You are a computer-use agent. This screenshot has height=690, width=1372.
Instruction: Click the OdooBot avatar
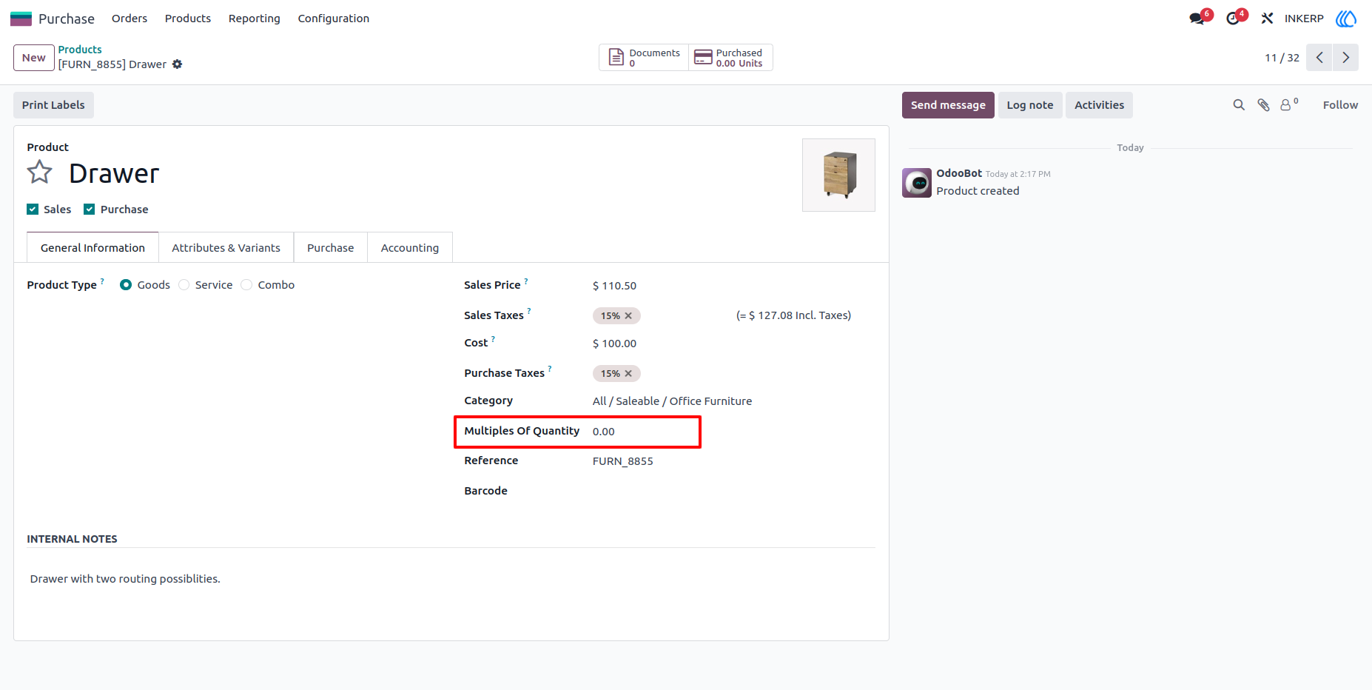[917, 183]
